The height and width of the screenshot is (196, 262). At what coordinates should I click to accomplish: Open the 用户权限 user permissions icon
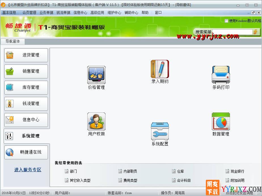pyautogui.click(x=96, y=124)
